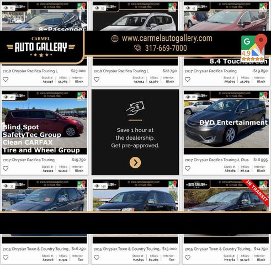Favorite the $16,250 Town & Country with heart
Image resolution: width=271 pixels, height=265 pixels.
6,258
